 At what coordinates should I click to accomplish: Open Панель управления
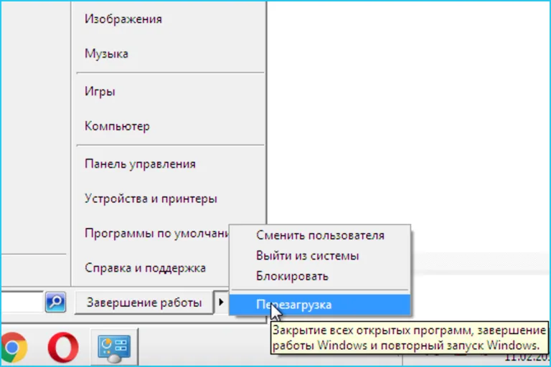point(140,164)
